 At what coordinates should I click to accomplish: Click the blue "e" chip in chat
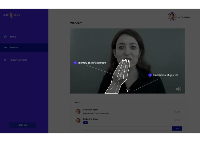85,123
